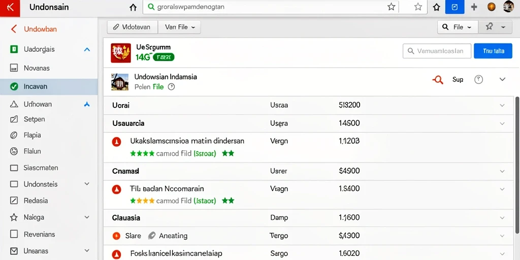Screen dimensions: 520x260
Task: Click red alert icon on Ukakslamscnsioa row
Action: click(x=116, y=142)
